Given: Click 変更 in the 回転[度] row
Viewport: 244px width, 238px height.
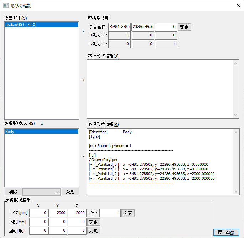Looking at the screenshot, I should coord(94,230).
